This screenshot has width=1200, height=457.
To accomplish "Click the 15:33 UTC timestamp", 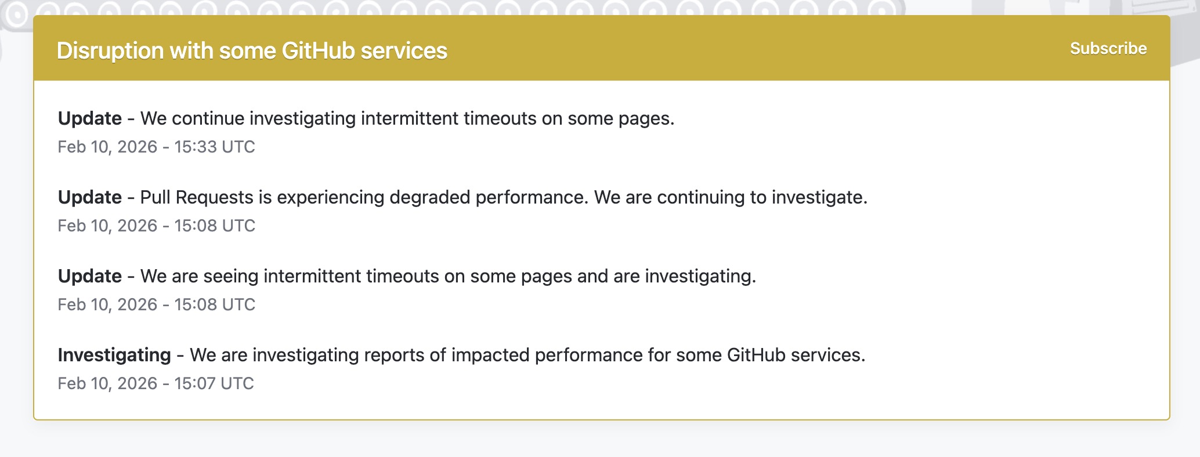I will coord(156,147).
